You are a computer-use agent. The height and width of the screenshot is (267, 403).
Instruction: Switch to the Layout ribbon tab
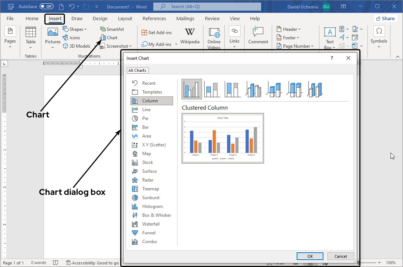(x=125, y=19)
